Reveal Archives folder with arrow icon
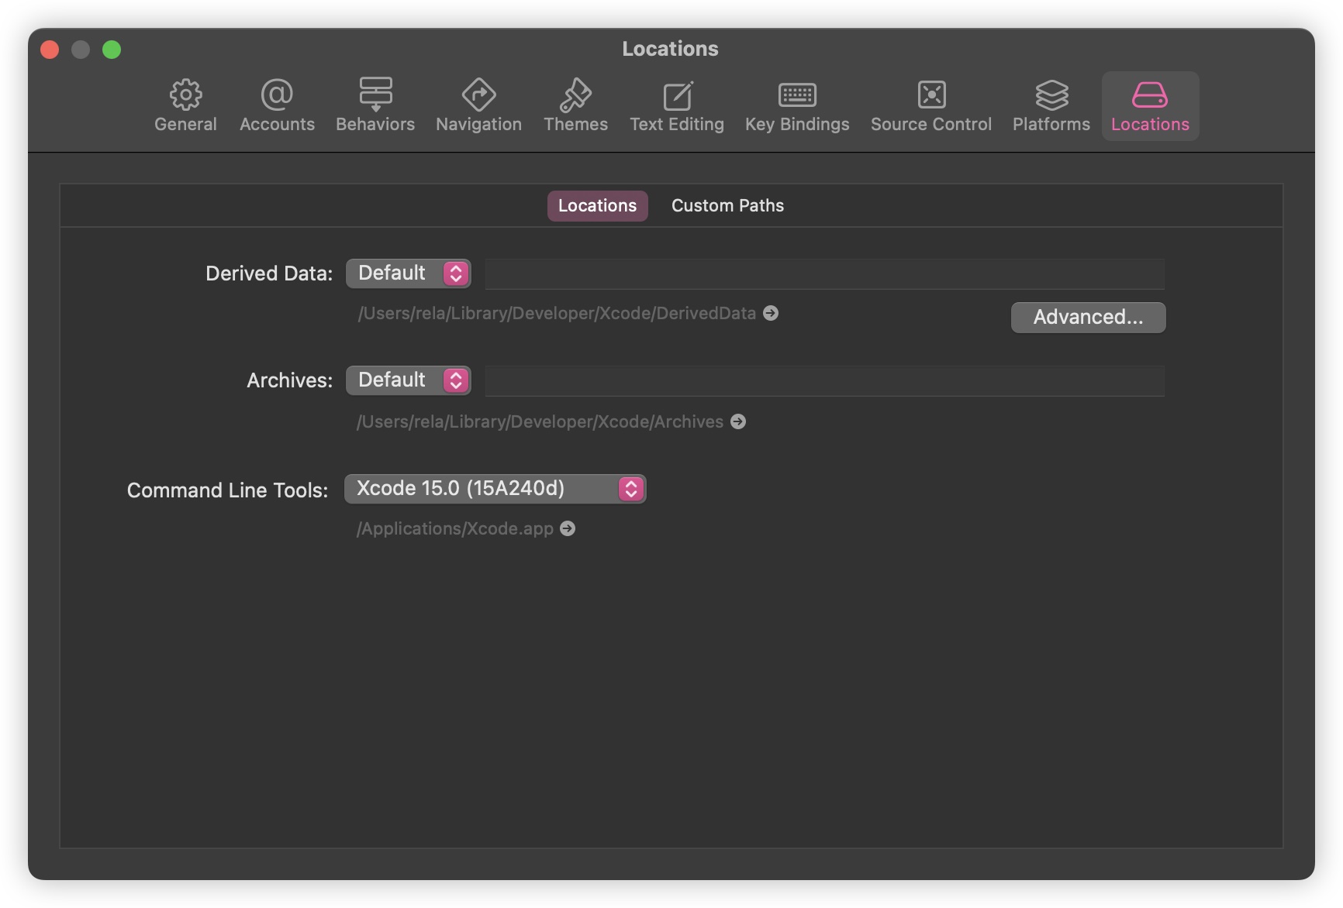Viewport: 1343px width, 908px height. (x=738, y=421)
